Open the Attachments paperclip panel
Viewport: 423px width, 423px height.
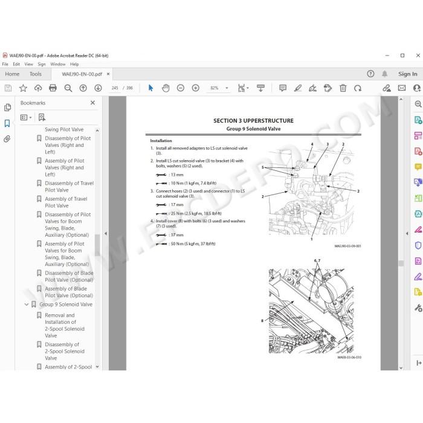[x=7, y=139]
